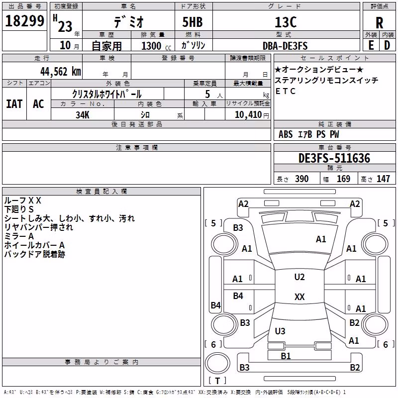This screenshot has height=398, width=398.
Task: Select the 評価点 header
Action: tap(379, 6)
